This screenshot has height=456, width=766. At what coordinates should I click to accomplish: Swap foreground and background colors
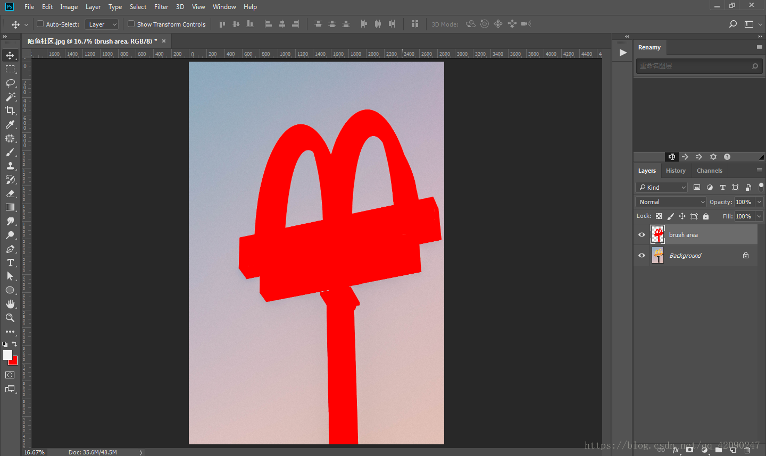coord(14,344)
